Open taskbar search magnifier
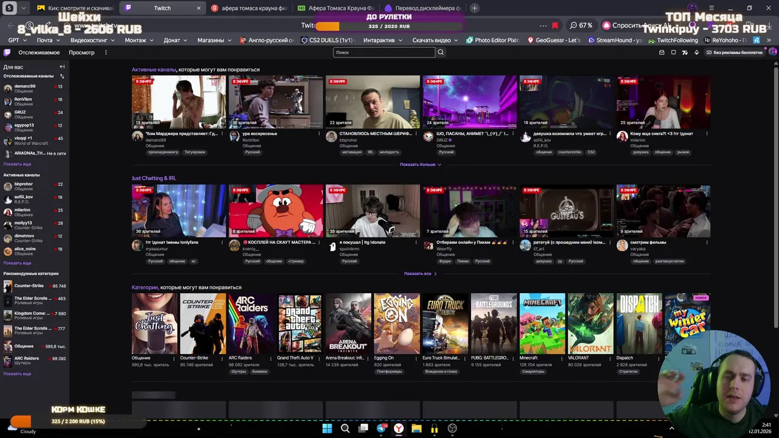The image size is (779, 438). coord(345,428)
